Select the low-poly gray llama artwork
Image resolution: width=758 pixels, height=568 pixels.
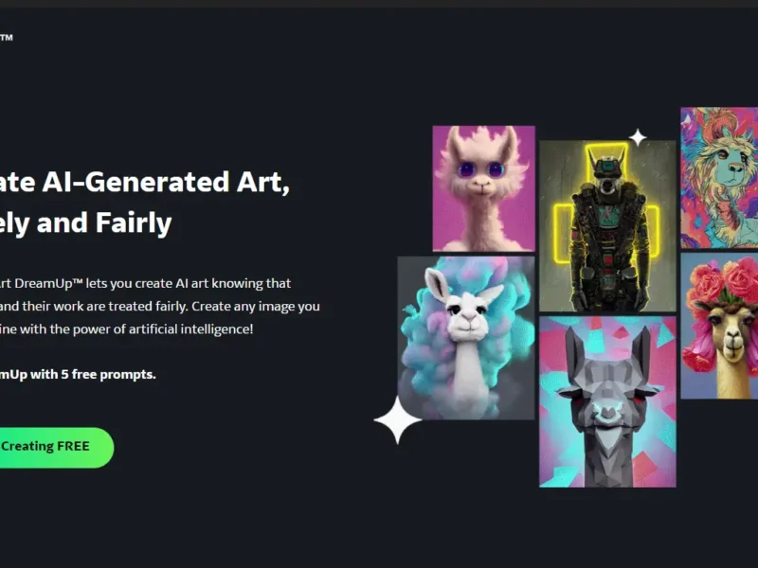(x=607, y=401)
